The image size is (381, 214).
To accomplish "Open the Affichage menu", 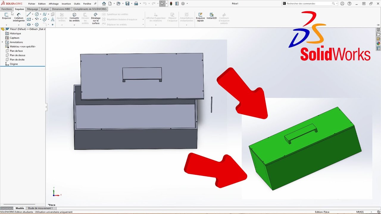I will point(54,4).
